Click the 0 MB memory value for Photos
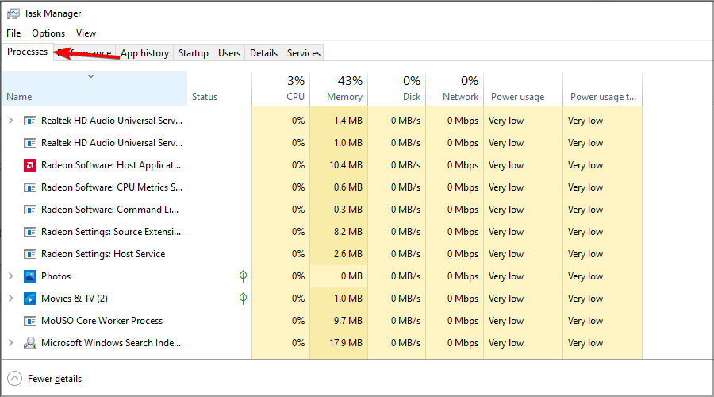714x397 pixels. point(352,276)
